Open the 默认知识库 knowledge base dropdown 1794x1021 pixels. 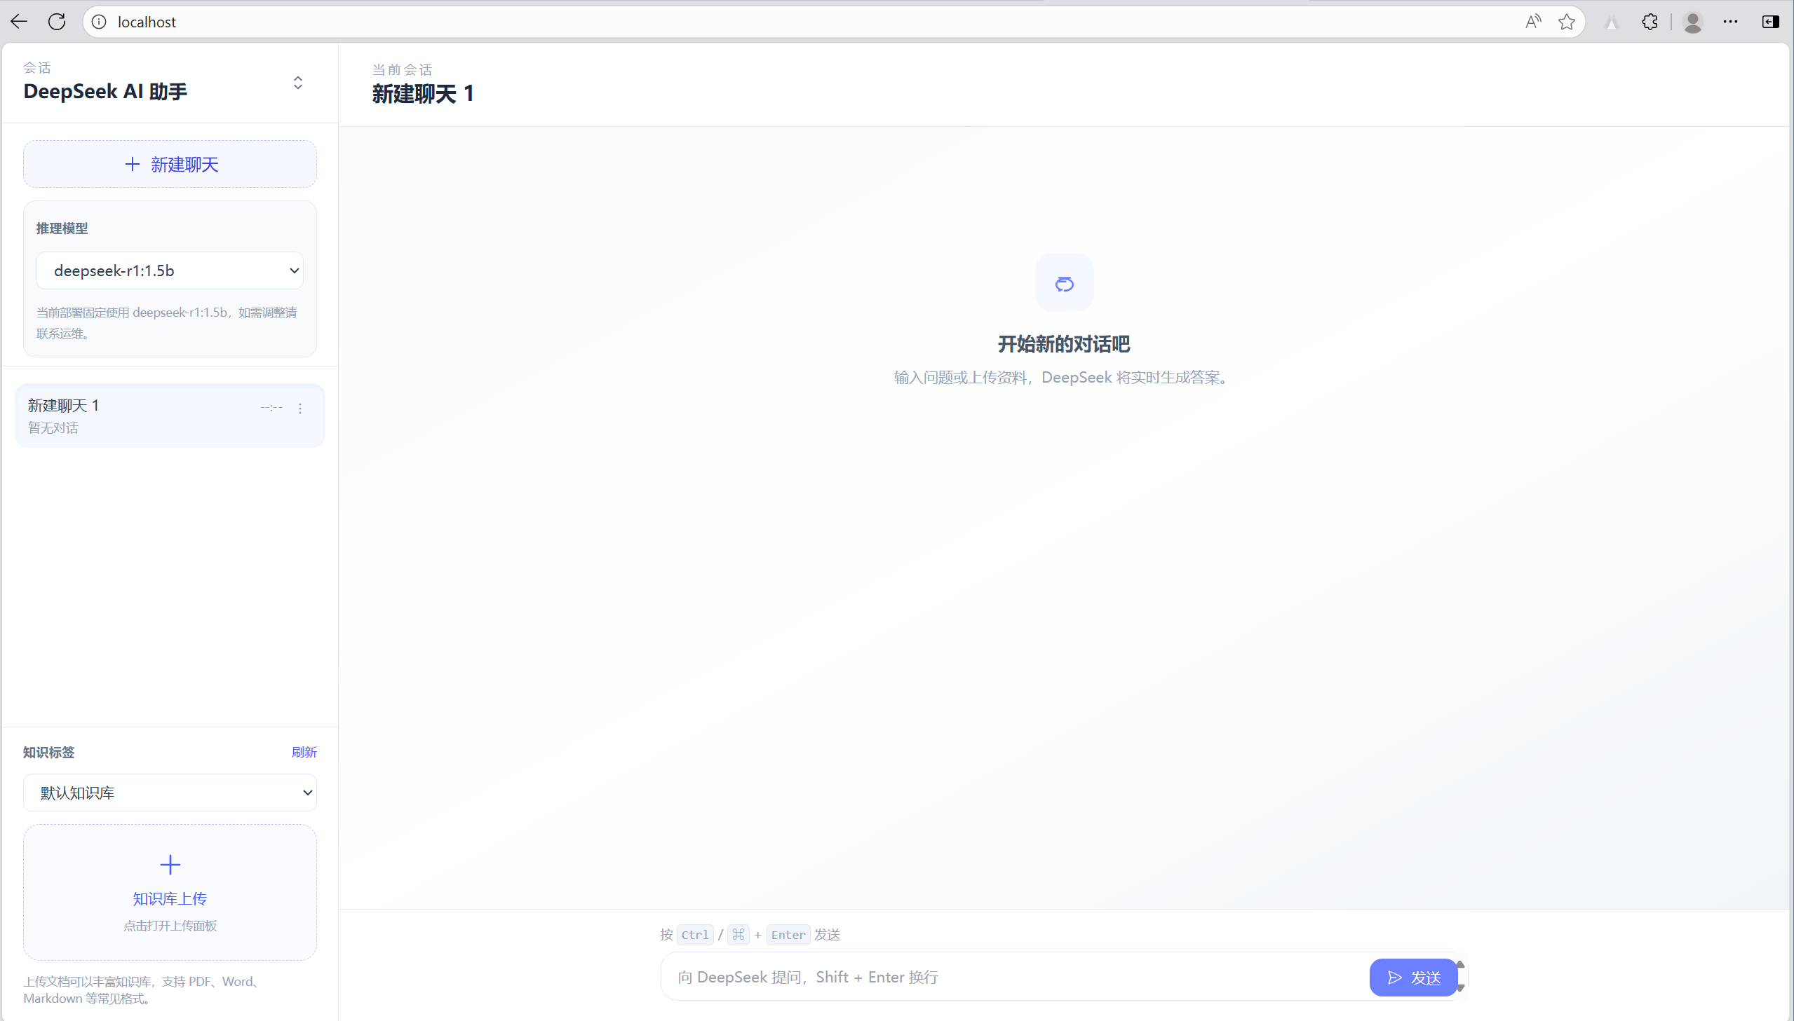[170, 793]
